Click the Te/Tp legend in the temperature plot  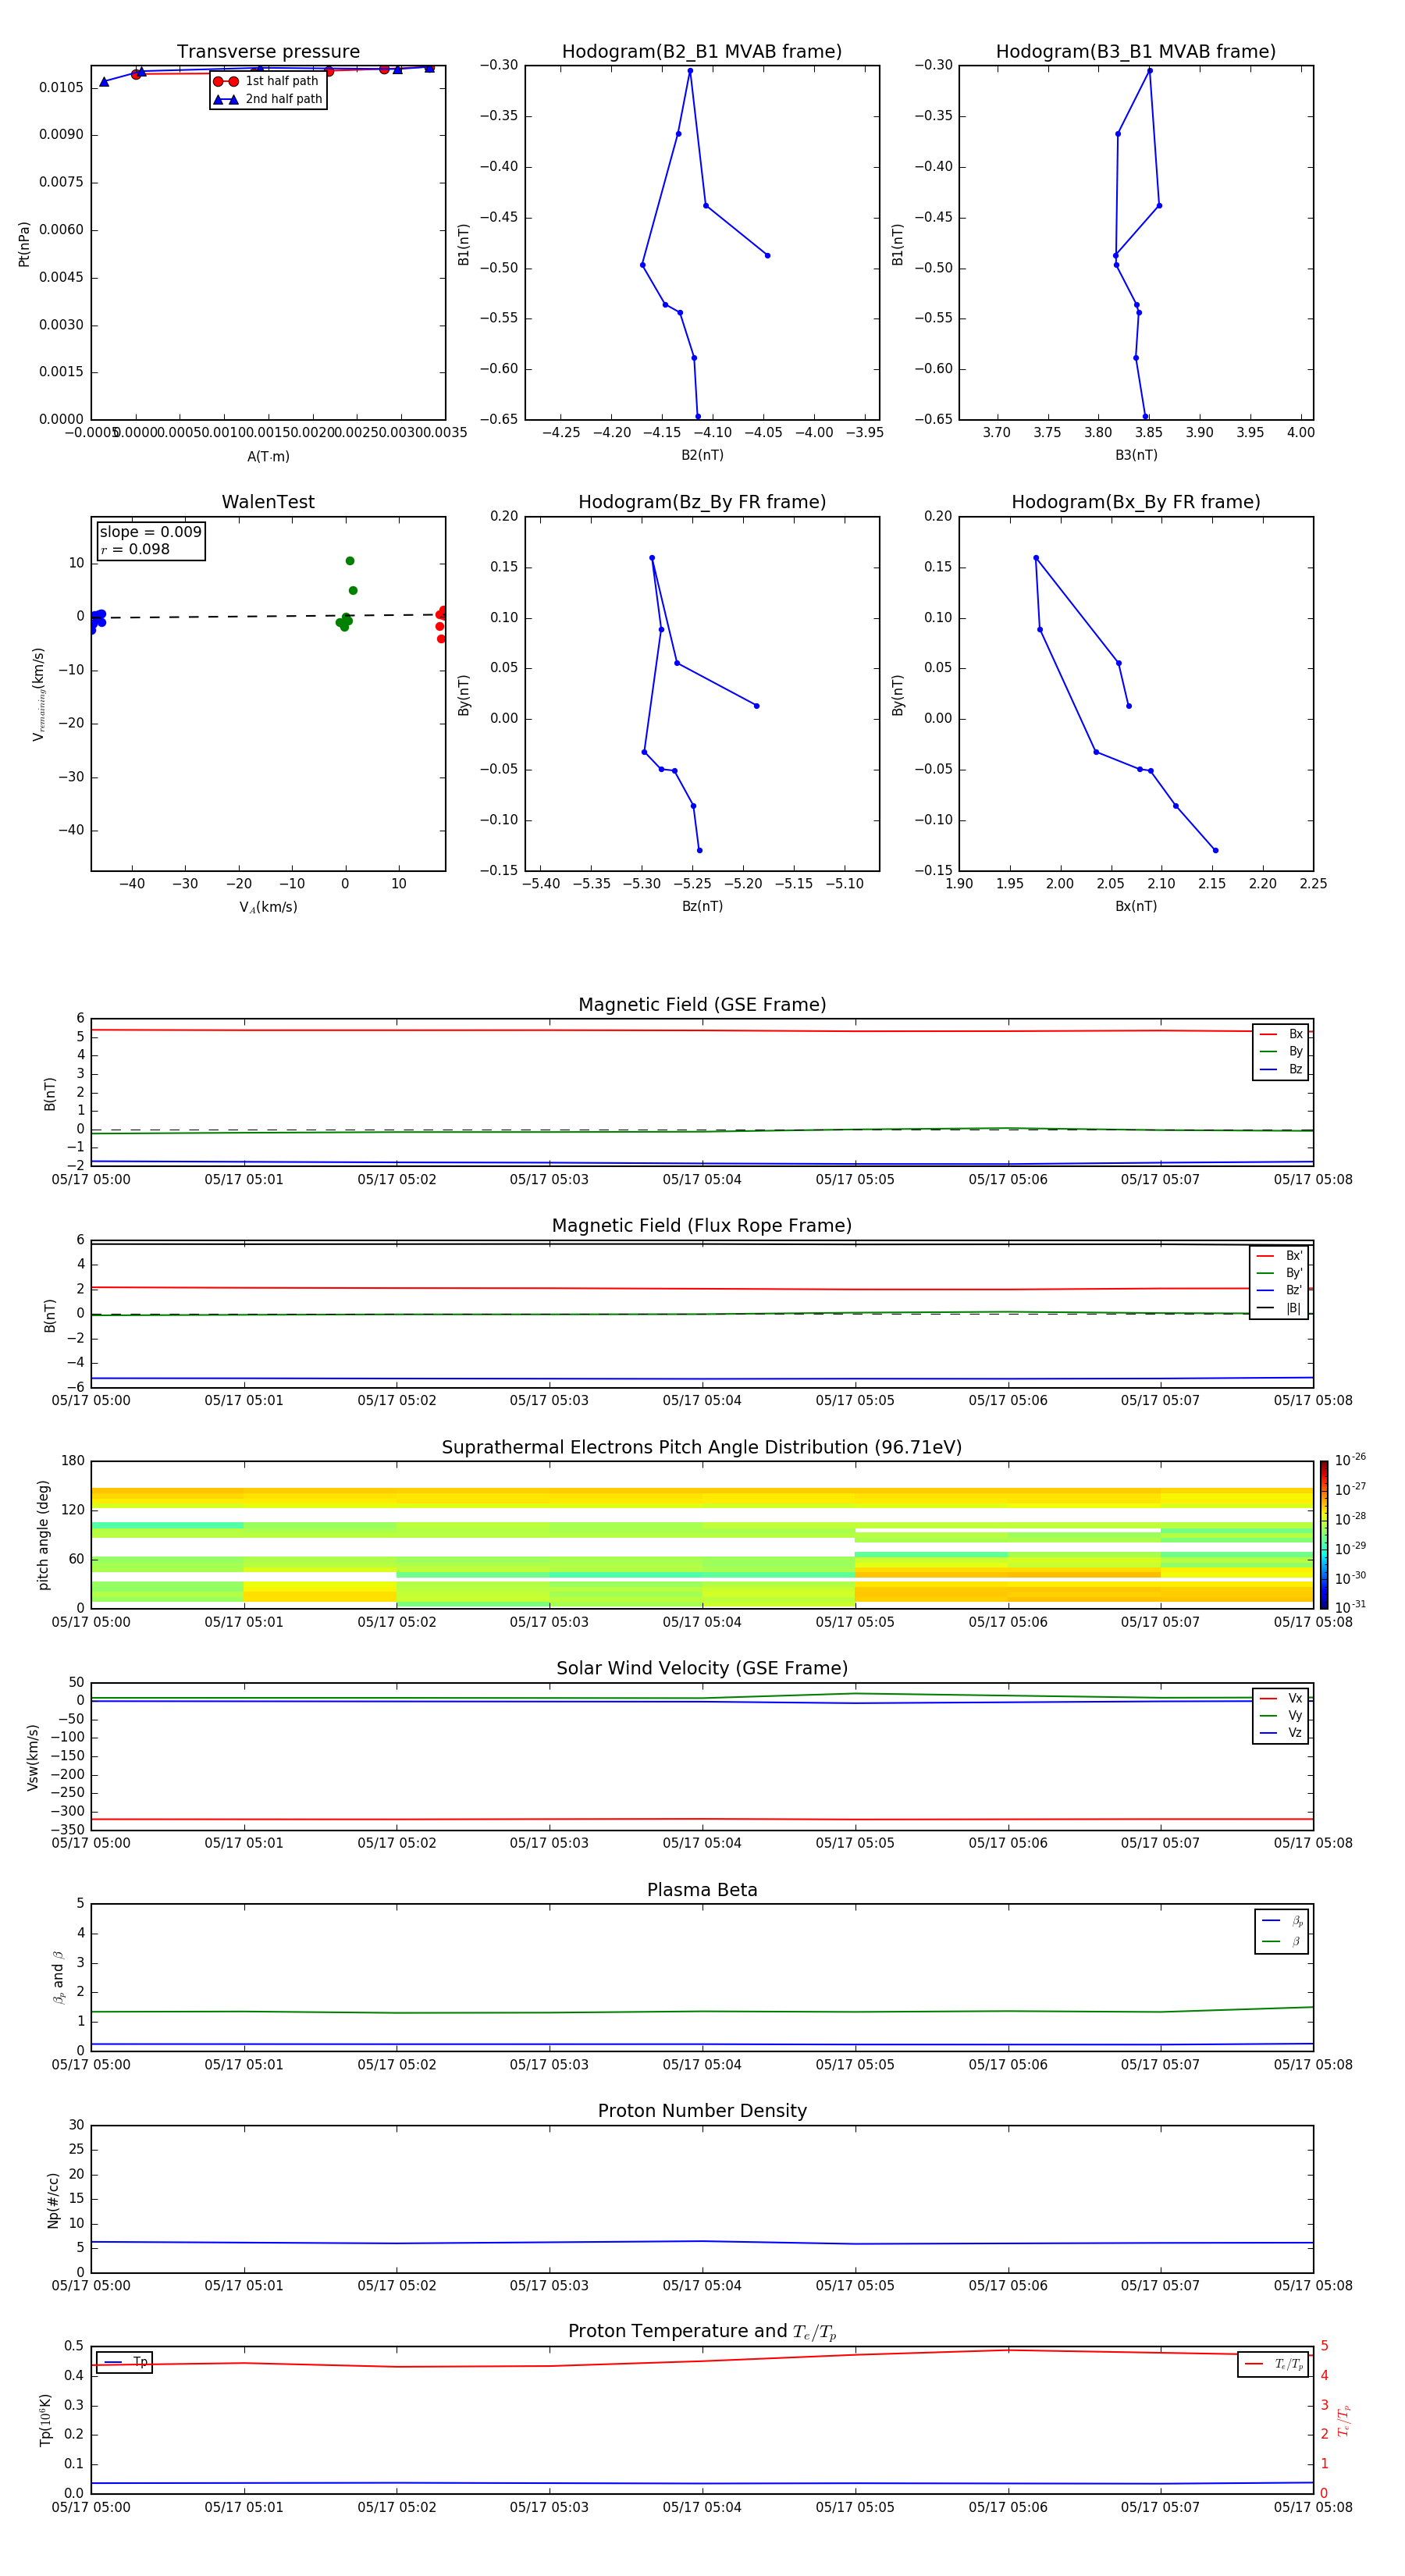coord(1273,2364)
